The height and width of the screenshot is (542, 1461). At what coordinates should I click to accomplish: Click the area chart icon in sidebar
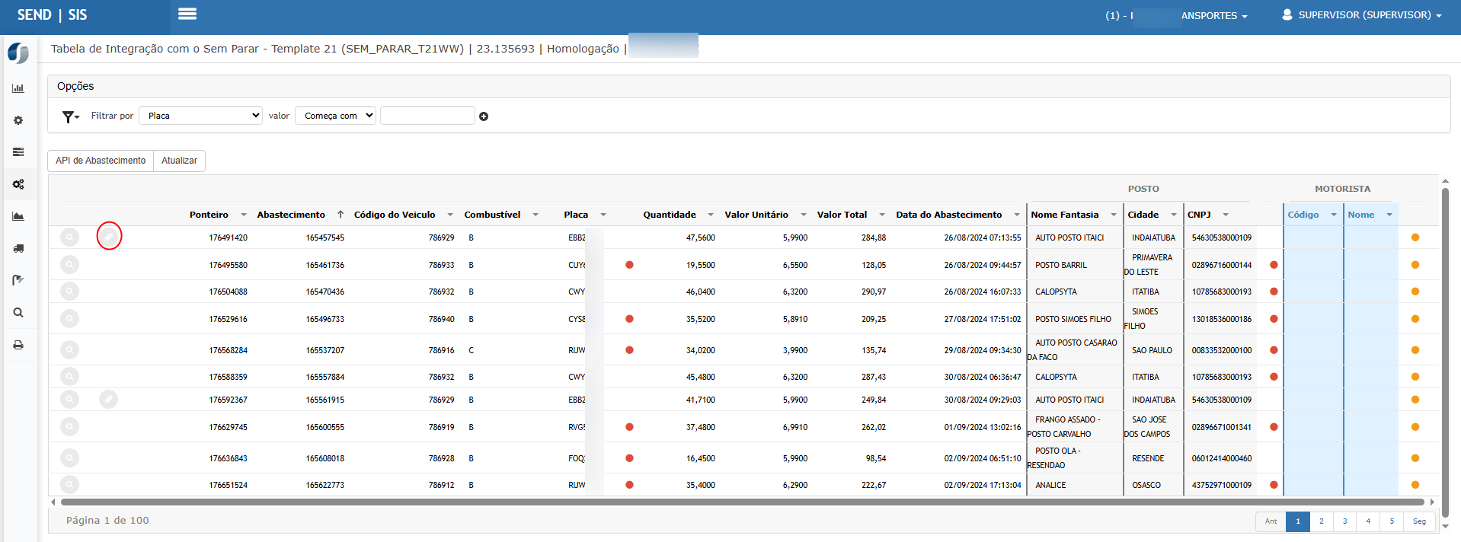[18, 216]
